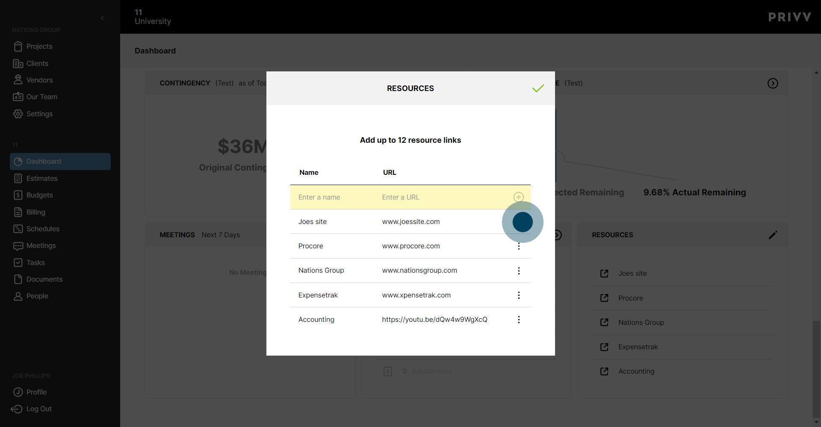Click the Clients building icon
Viewport: 821px width, 427px height.
tap(18, 63)
